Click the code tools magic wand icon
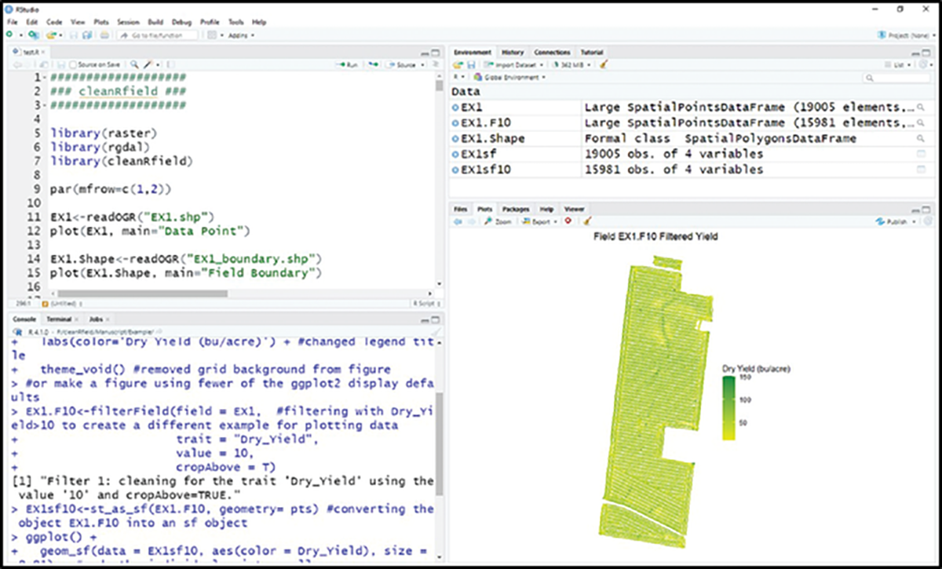Viewport: 942px width, 569px height. [x=147, y=64]
